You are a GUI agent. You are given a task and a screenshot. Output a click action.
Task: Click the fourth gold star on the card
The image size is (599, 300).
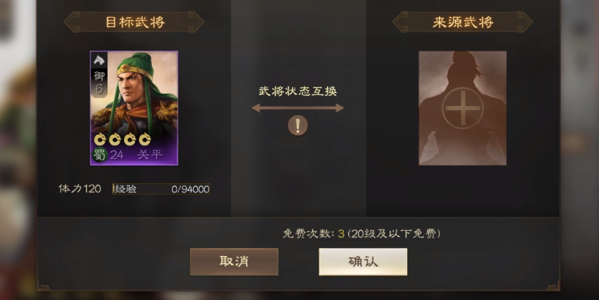(x=145, y=140)
